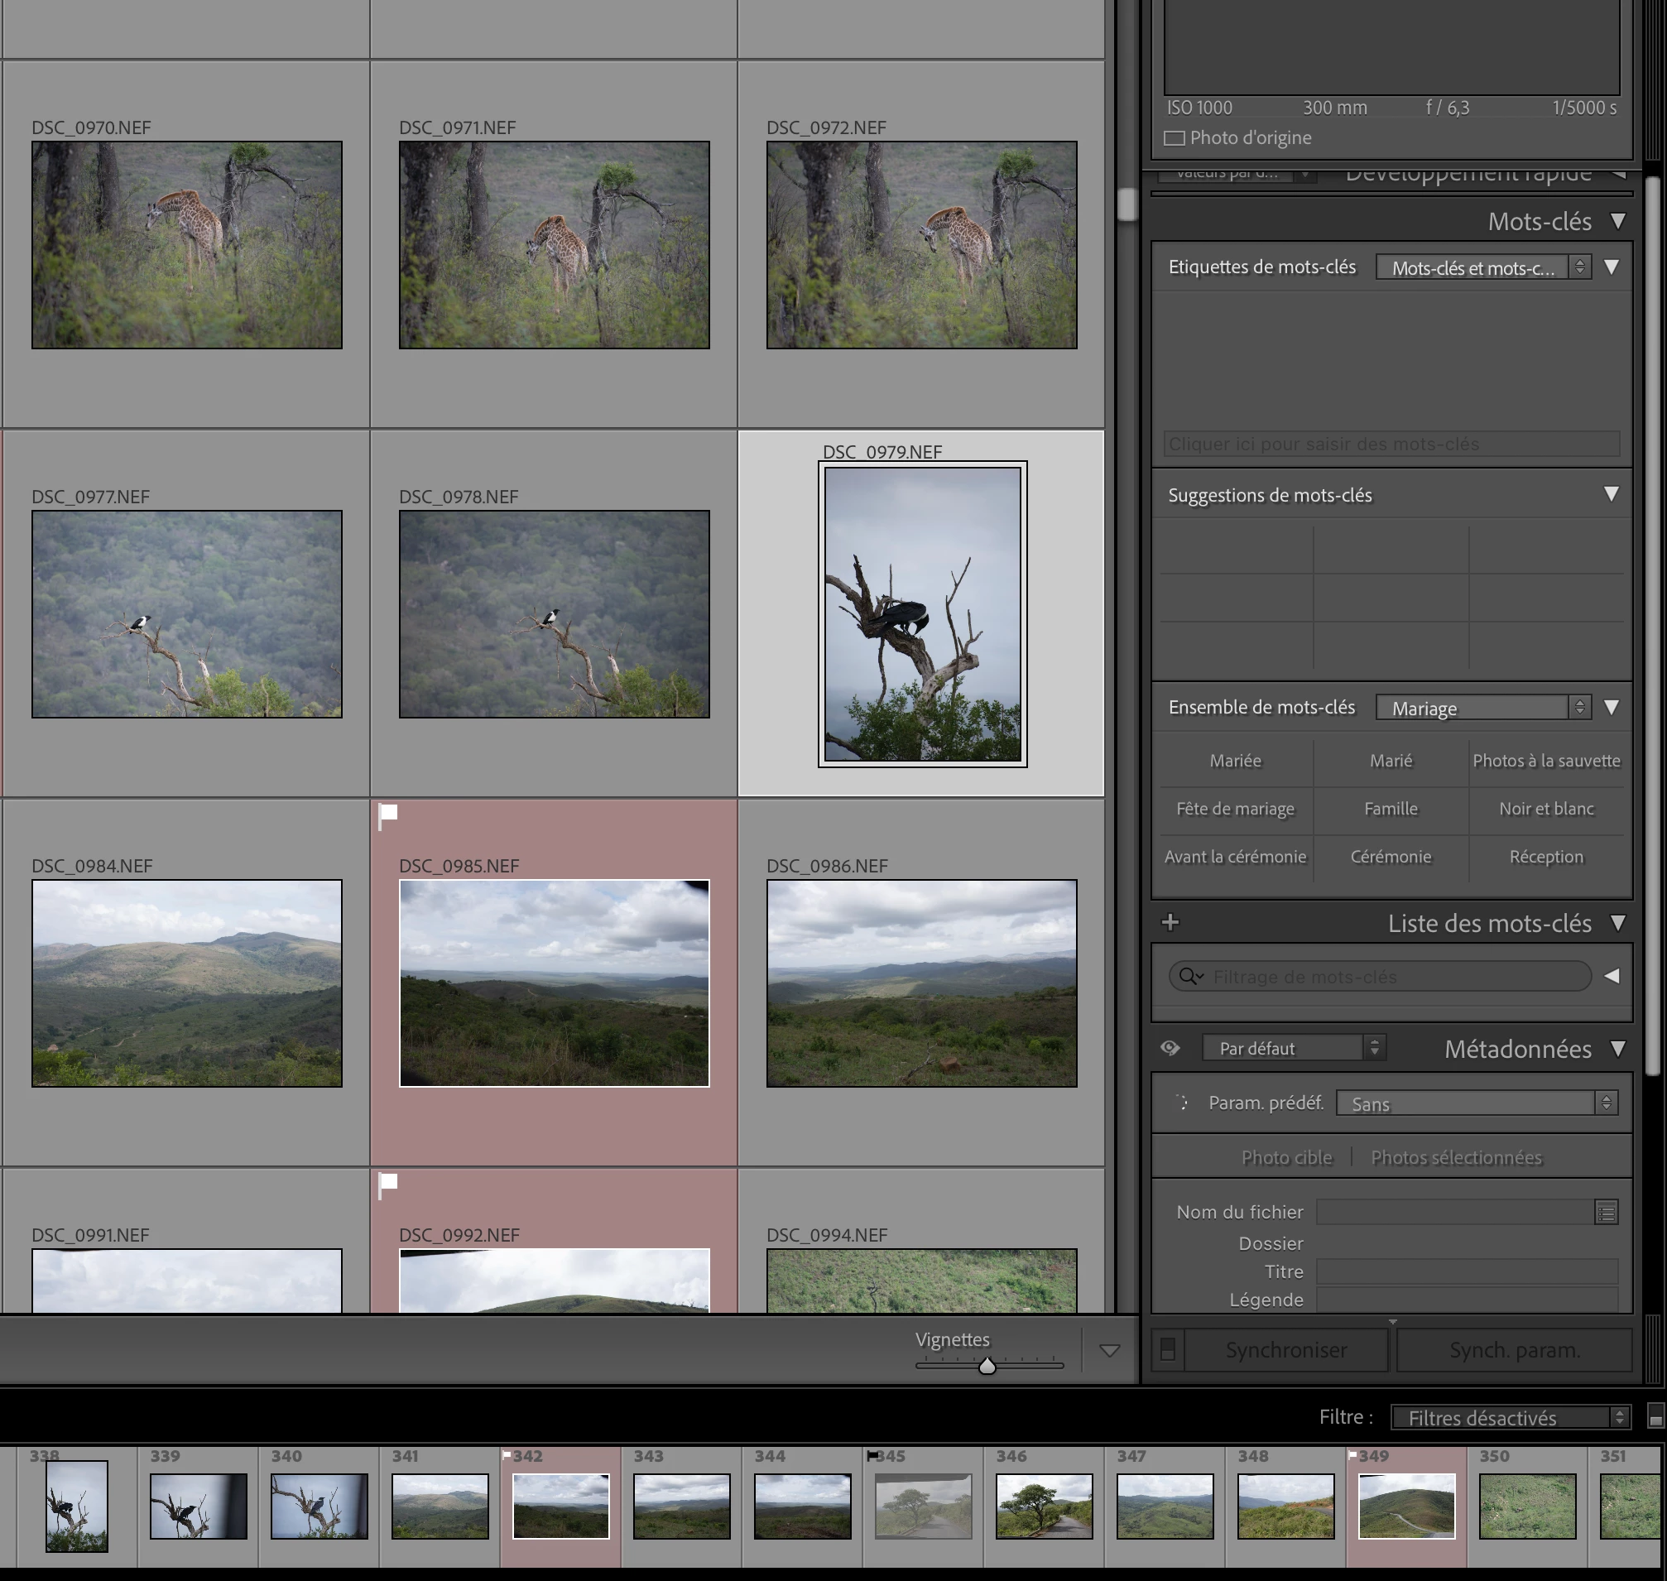Viewport: 1667px width, 1581px height.
Task: Click the magnifier icon in keyword filter
Action: [x=1190, y=976]
